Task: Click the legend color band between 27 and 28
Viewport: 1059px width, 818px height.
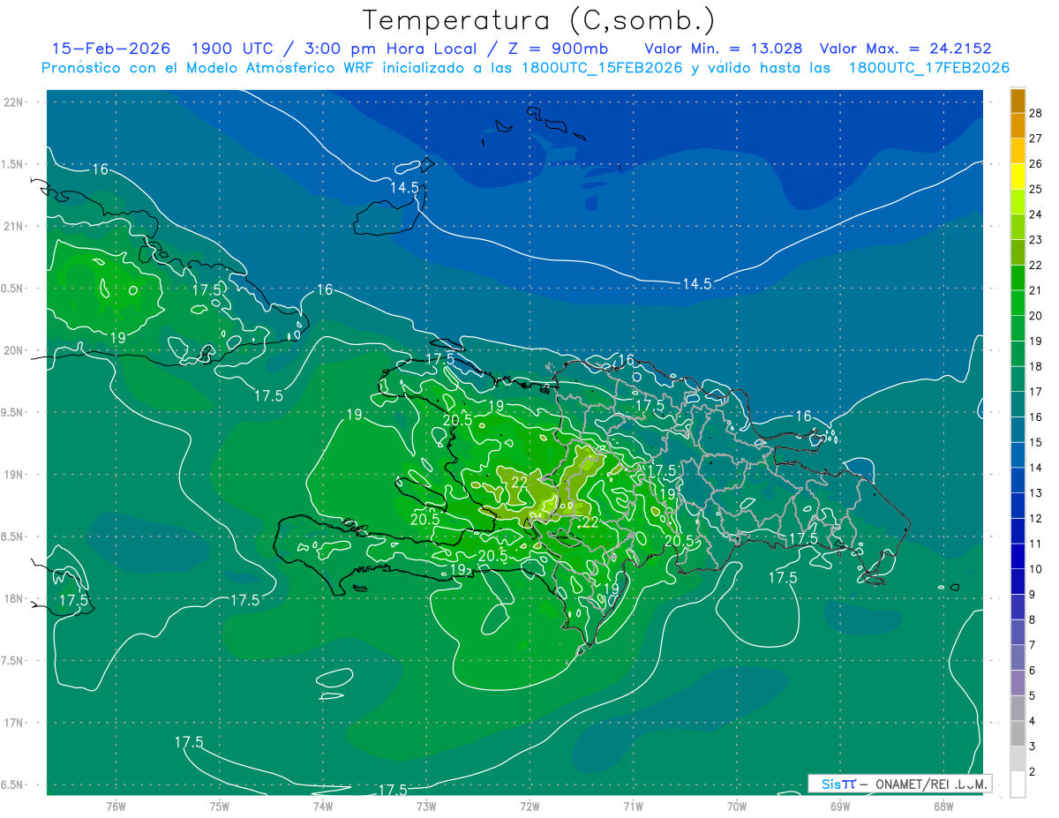Action: (1018, 124)
